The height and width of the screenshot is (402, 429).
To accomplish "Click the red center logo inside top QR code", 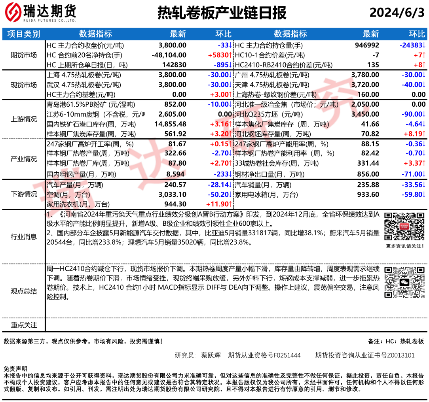I will click(404, 226).
